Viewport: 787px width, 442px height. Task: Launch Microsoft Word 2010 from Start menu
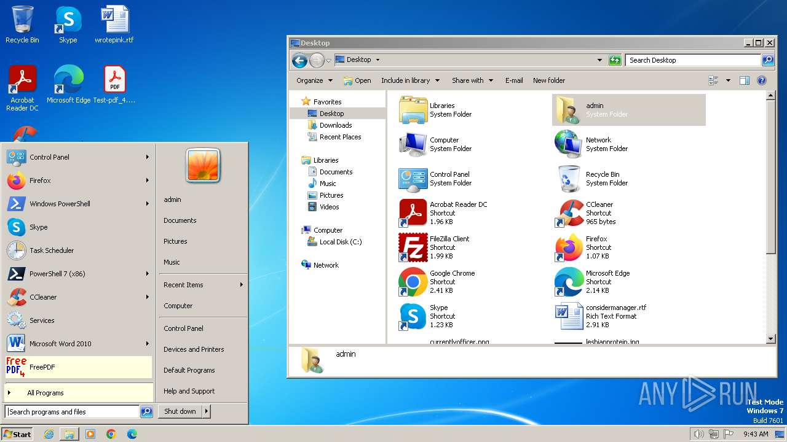click(x=79, y=344)
